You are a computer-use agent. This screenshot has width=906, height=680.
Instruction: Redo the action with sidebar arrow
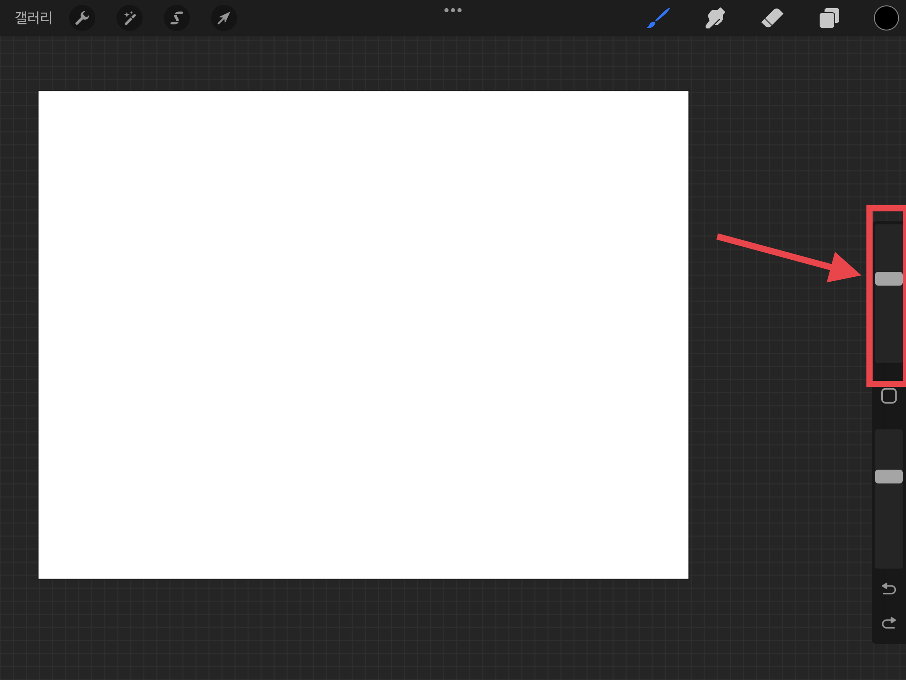888,623
